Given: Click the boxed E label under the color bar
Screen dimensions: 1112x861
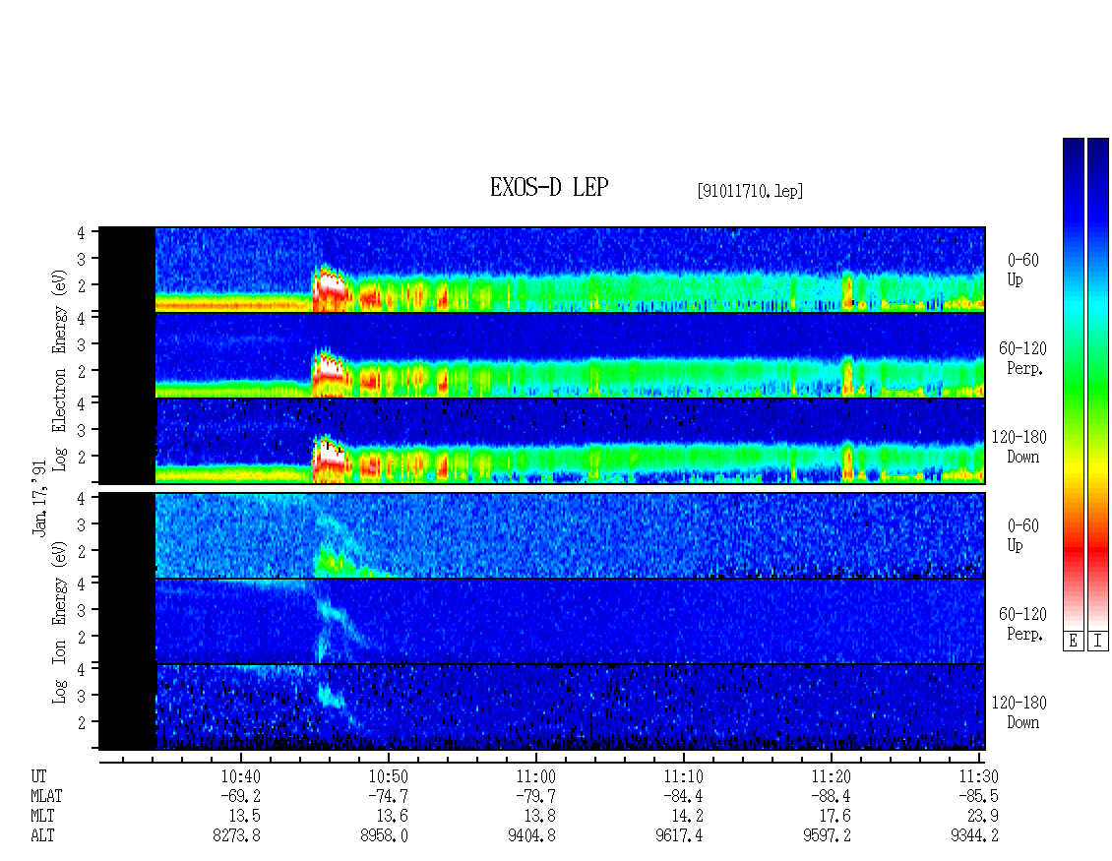Looking at the screenshot, I should tap(1073, 642).
